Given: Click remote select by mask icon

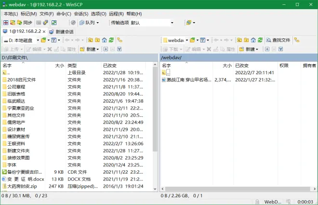Looking at the screenshot, I should (281, 49).
